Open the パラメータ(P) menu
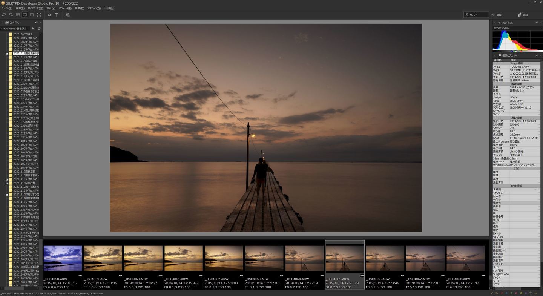 tap(65, 8)
